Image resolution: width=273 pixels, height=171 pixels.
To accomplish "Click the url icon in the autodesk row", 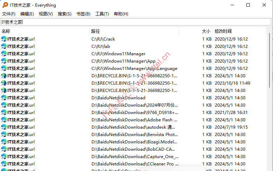I will [4, 127].
